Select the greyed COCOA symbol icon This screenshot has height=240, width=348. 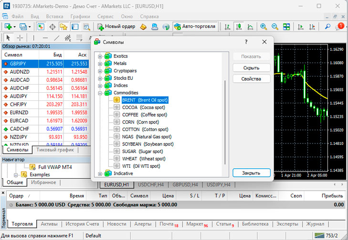117,108
